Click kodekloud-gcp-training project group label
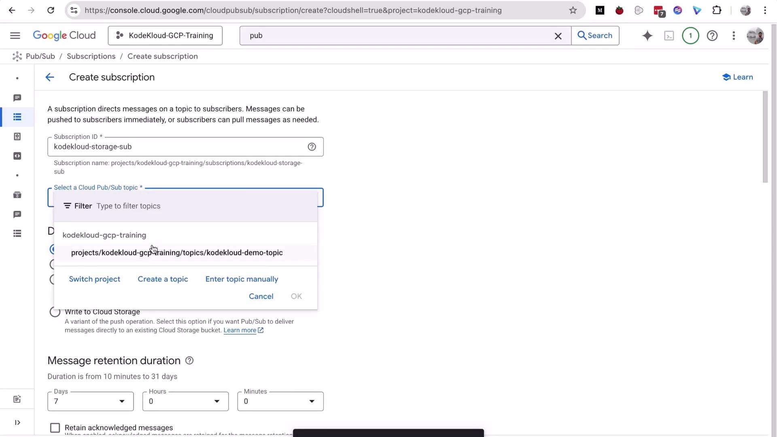Image resolution: width=777 pixels, height=437 pixels. [104, 235]
